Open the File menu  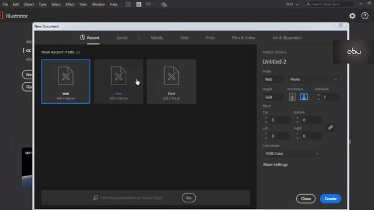(x=5, y=4)
